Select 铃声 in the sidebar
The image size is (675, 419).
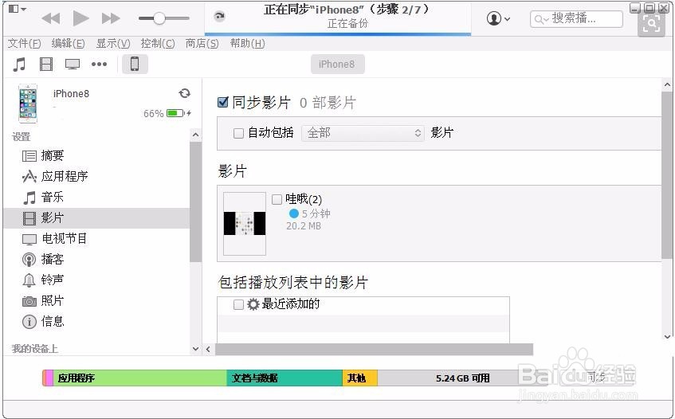coord(43,280)
